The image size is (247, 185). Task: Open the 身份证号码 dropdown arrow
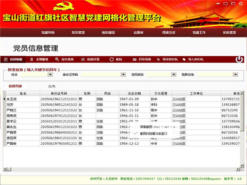tap(123, 74)
